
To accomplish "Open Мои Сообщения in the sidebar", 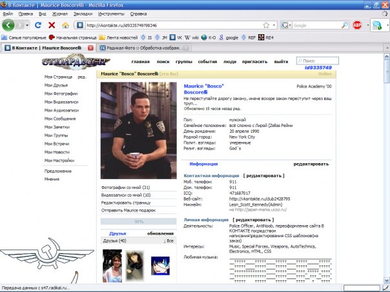I will tap(60, 119).
